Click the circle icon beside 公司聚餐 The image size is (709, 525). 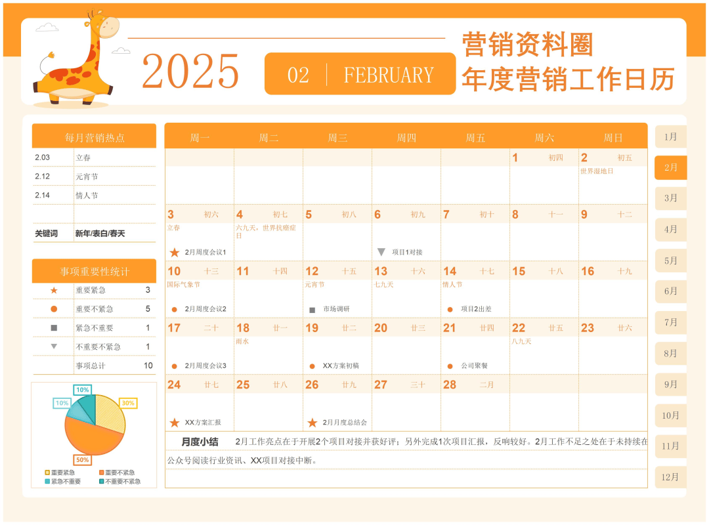pos(450,366)
